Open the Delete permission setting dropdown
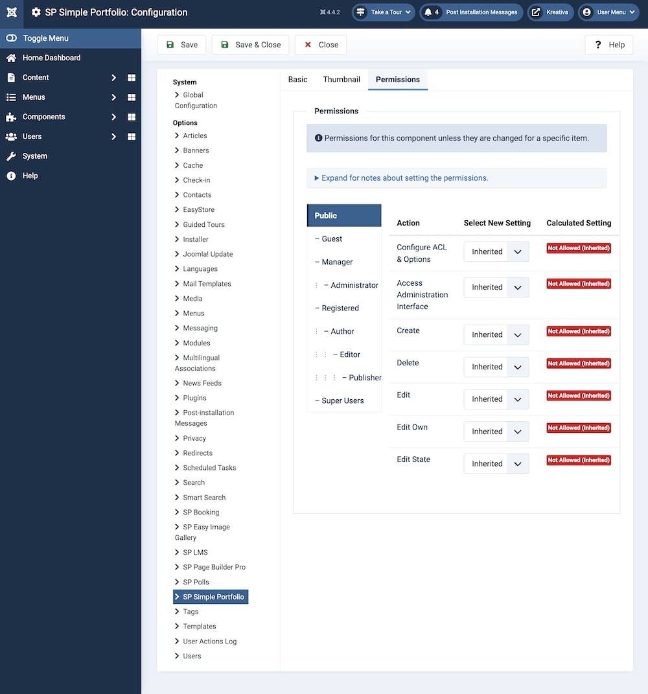 pos(496,367)
